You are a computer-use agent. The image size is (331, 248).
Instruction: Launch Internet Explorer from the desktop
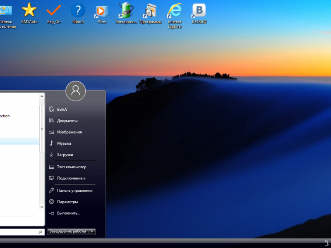(175, 15)
